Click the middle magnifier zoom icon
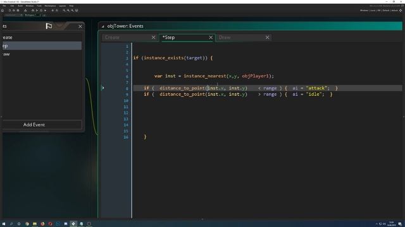The height and width of the screenshot is (227, 405). pyautogui.click(x=68, y=11)
